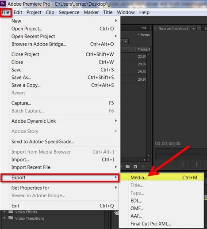The image size is (207, 229).
Task: Open the Sequence menu in menu bar
Action: click(69, 12)
